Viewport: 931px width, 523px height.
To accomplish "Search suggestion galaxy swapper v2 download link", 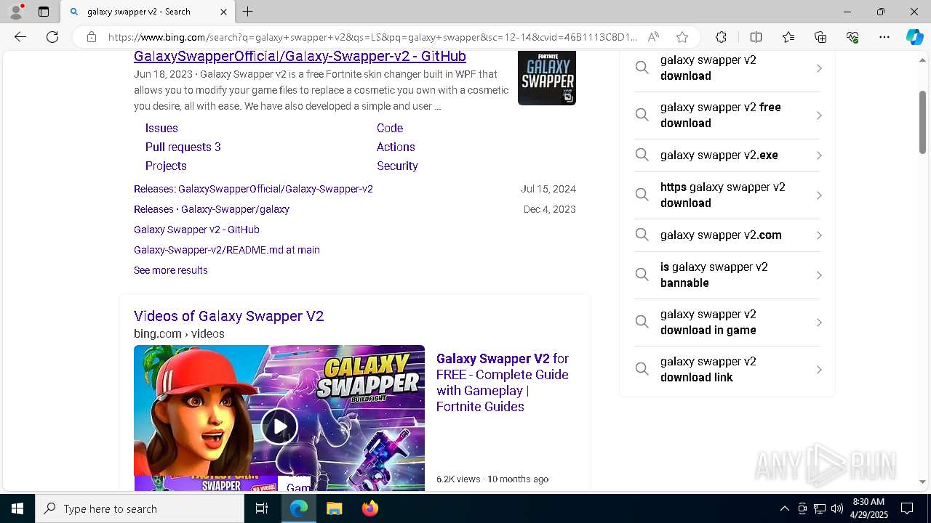I will 727,370.
